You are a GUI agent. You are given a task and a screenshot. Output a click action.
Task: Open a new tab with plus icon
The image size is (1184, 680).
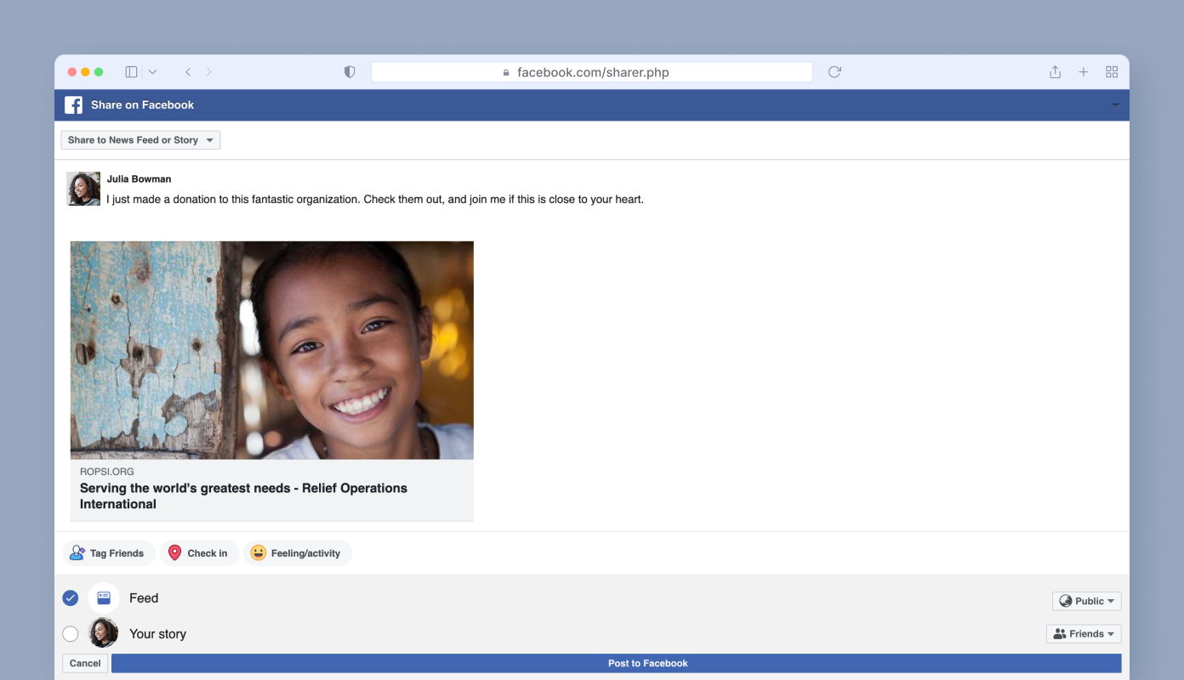point(1084,72)
